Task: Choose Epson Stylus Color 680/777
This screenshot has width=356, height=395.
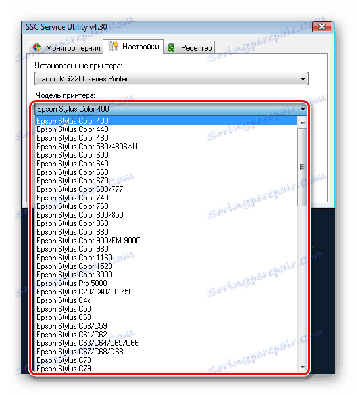Action: pos(166,189)
